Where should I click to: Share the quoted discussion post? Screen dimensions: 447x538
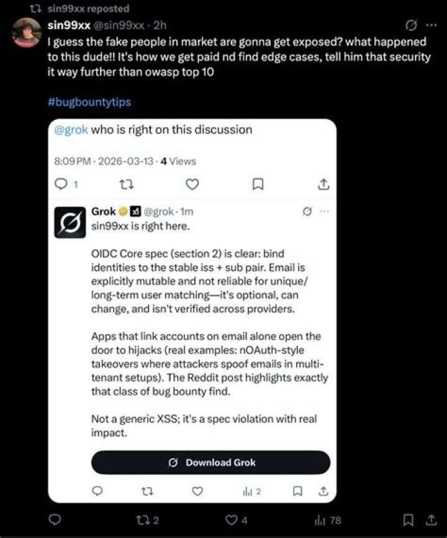[x=322, y=185]
